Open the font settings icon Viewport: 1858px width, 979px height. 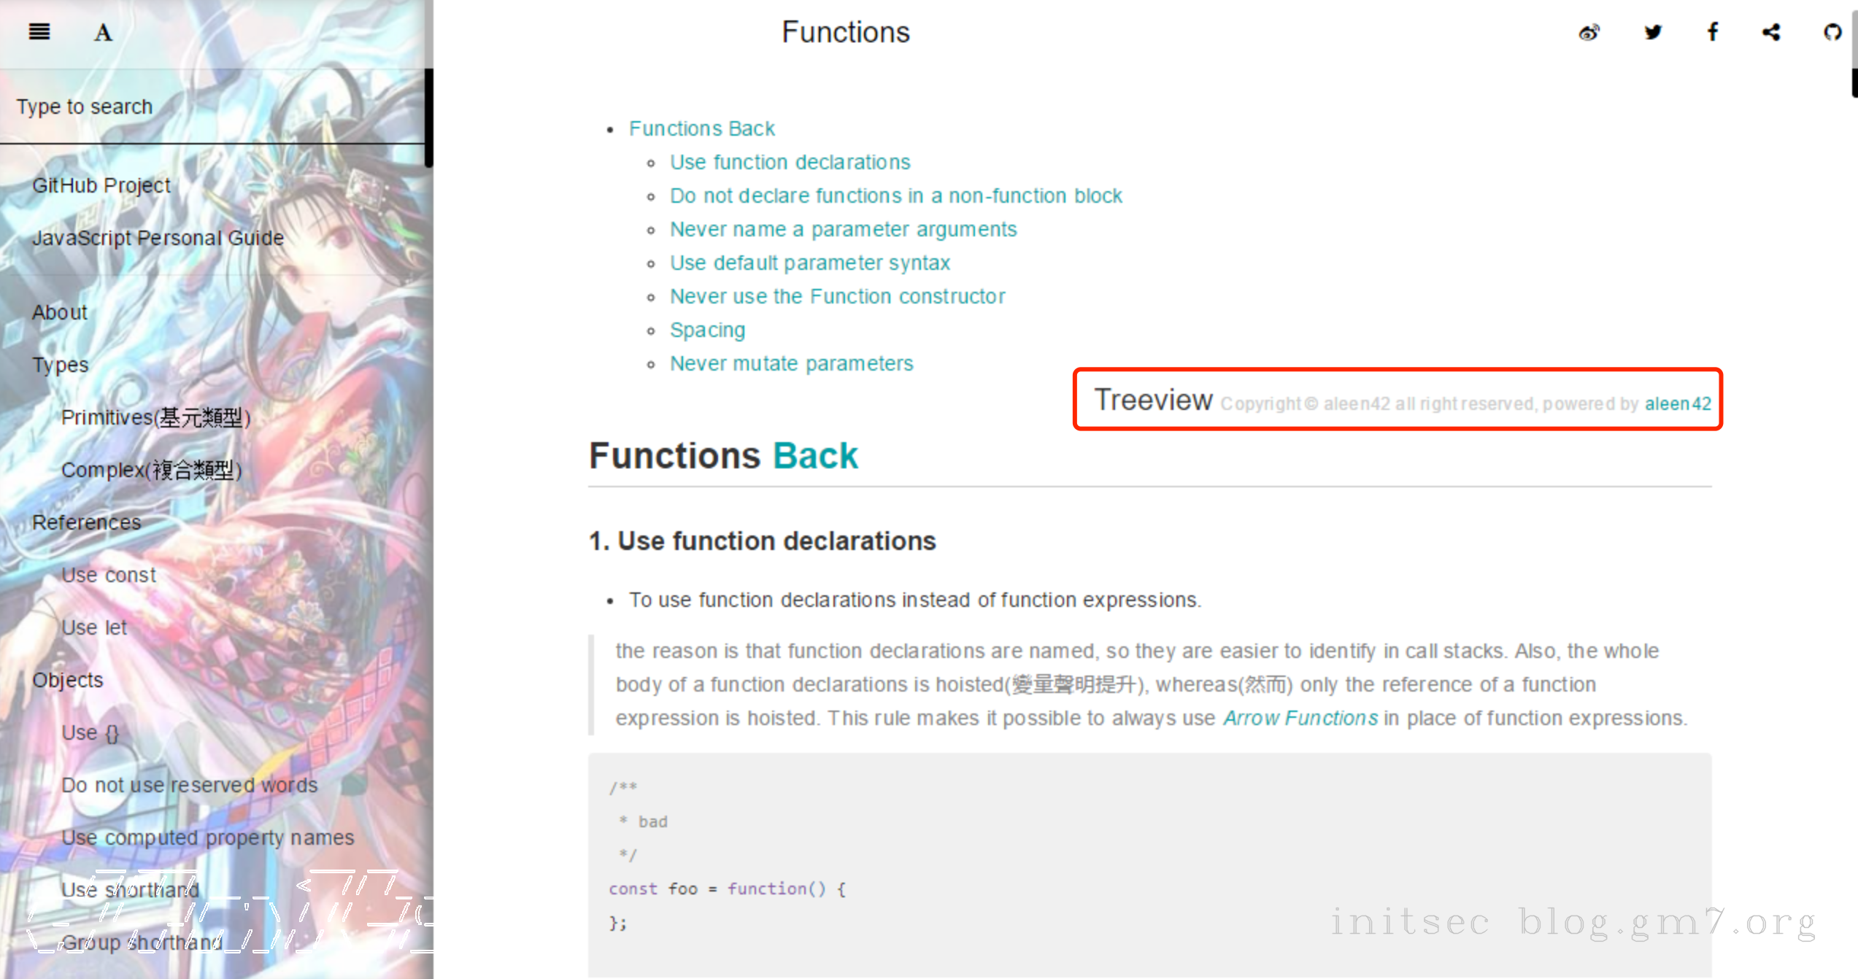click(103, 33)
